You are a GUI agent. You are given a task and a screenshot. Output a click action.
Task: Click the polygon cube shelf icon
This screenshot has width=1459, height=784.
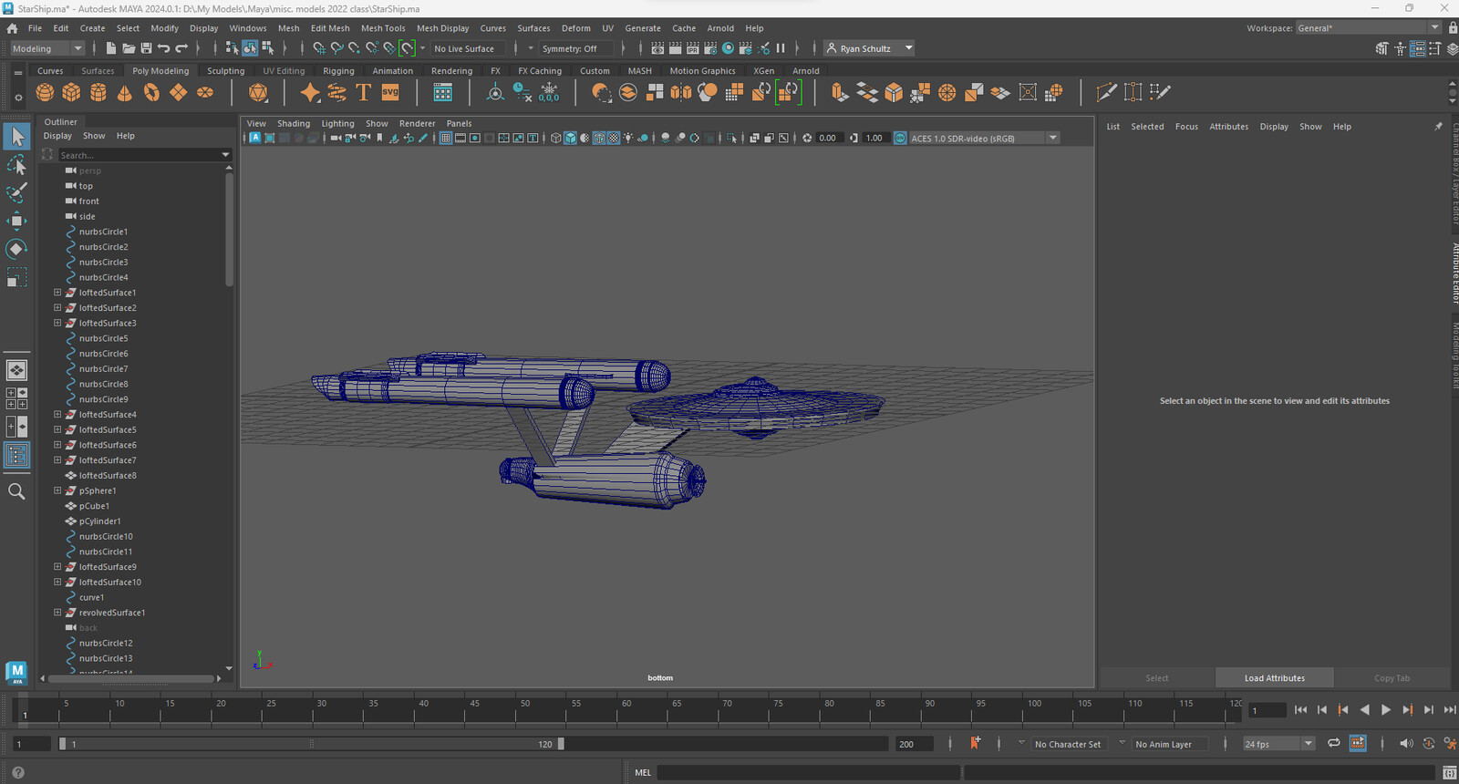coord(71,92)
